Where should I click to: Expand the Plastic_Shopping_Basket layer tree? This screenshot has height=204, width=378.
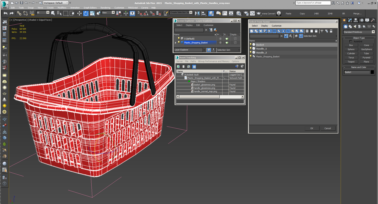175,43
